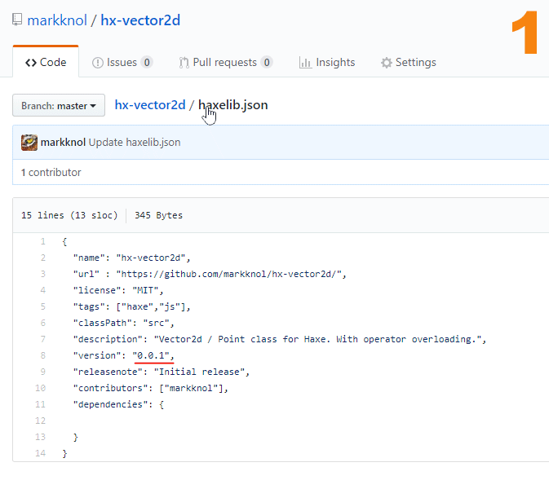549x489 pixels.
Task: Select line number 3
Action: (42, 274)
